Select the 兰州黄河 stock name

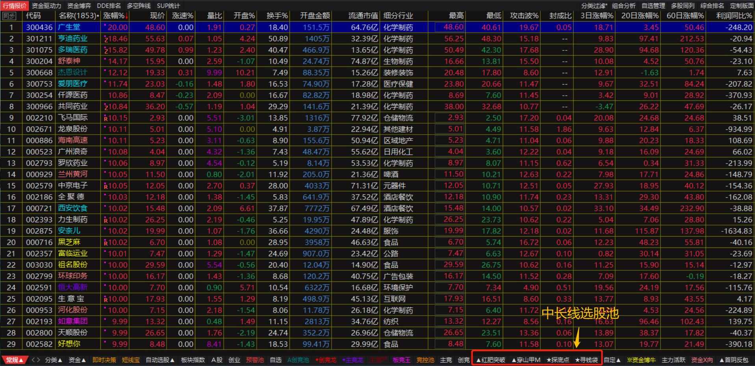coord(73,174)
